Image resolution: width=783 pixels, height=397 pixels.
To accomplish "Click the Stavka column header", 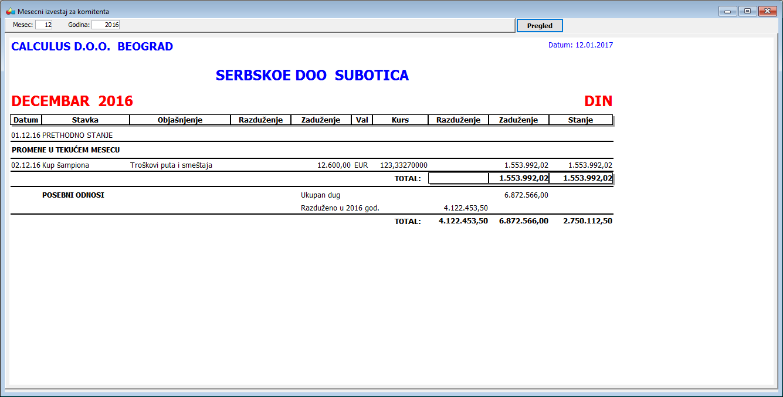I will 86,120.
